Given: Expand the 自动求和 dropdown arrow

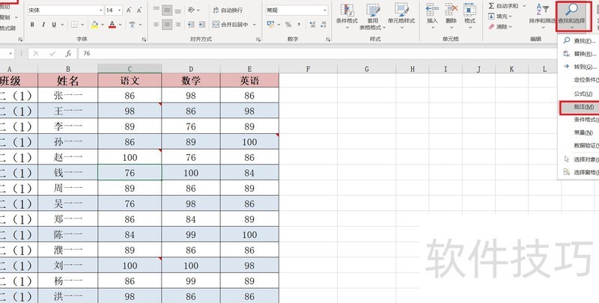Looking at the screenshot, I should pyautogui.click(x=524, y=6).
